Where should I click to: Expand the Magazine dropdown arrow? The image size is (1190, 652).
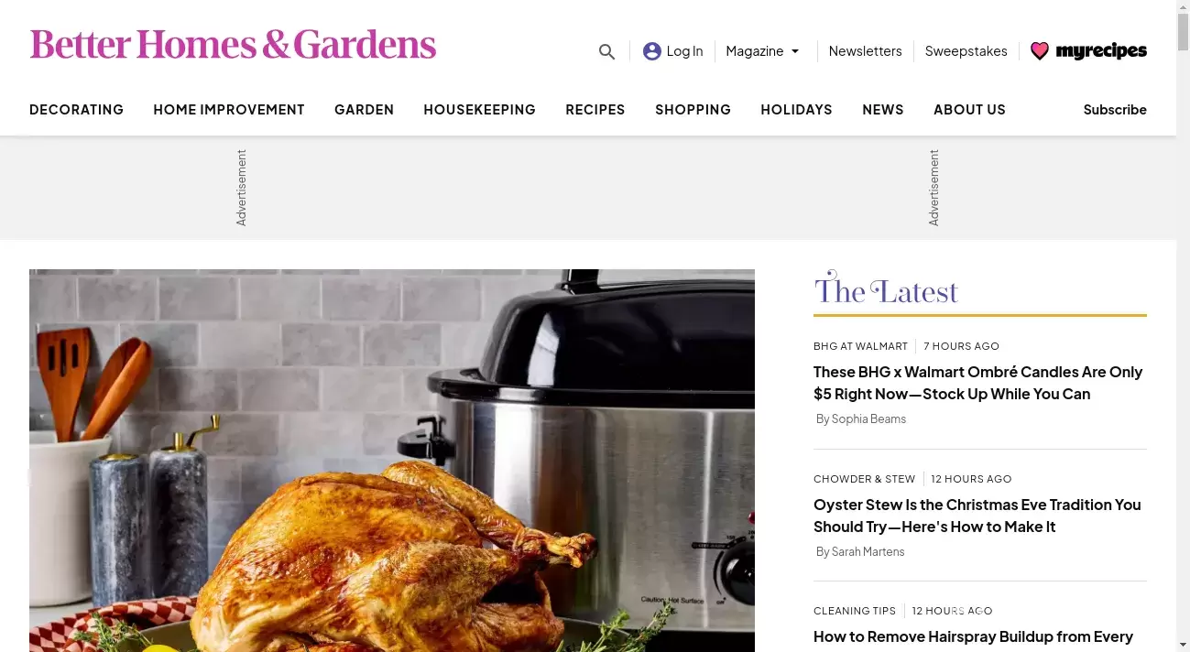coord(795,51)
